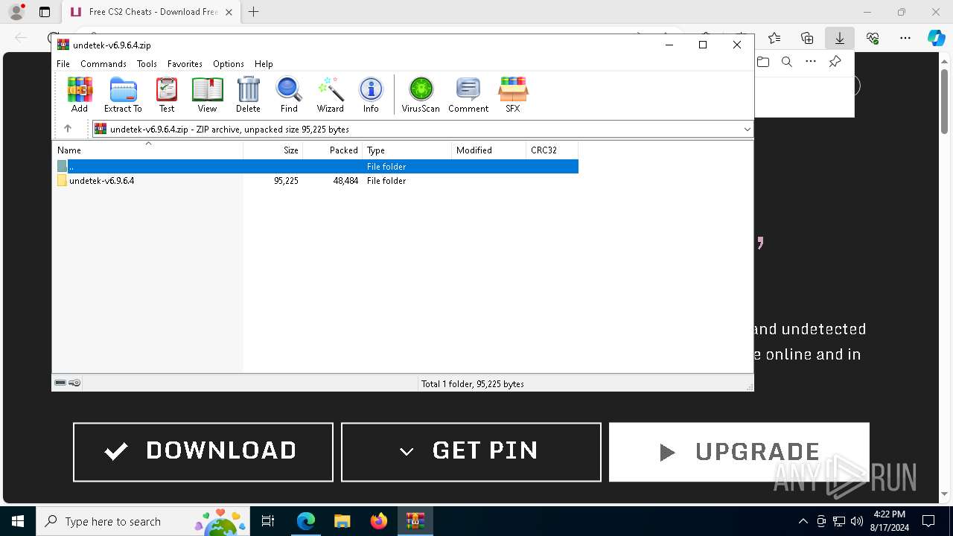The height and width of the screenshot is (536, 953).
Task: Open Edge Collections icon
Action: (807, 38)
